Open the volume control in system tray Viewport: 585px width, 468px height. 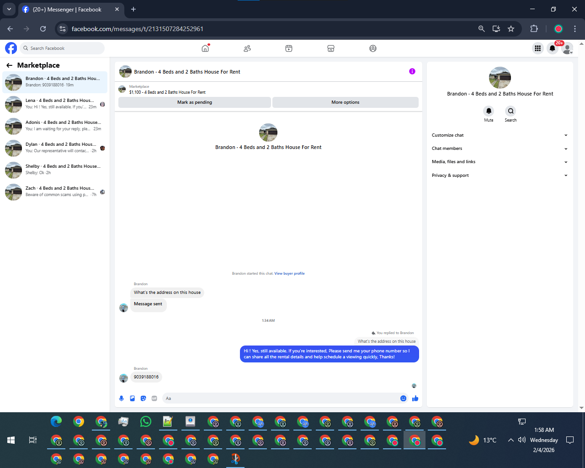tap(522, 440)
